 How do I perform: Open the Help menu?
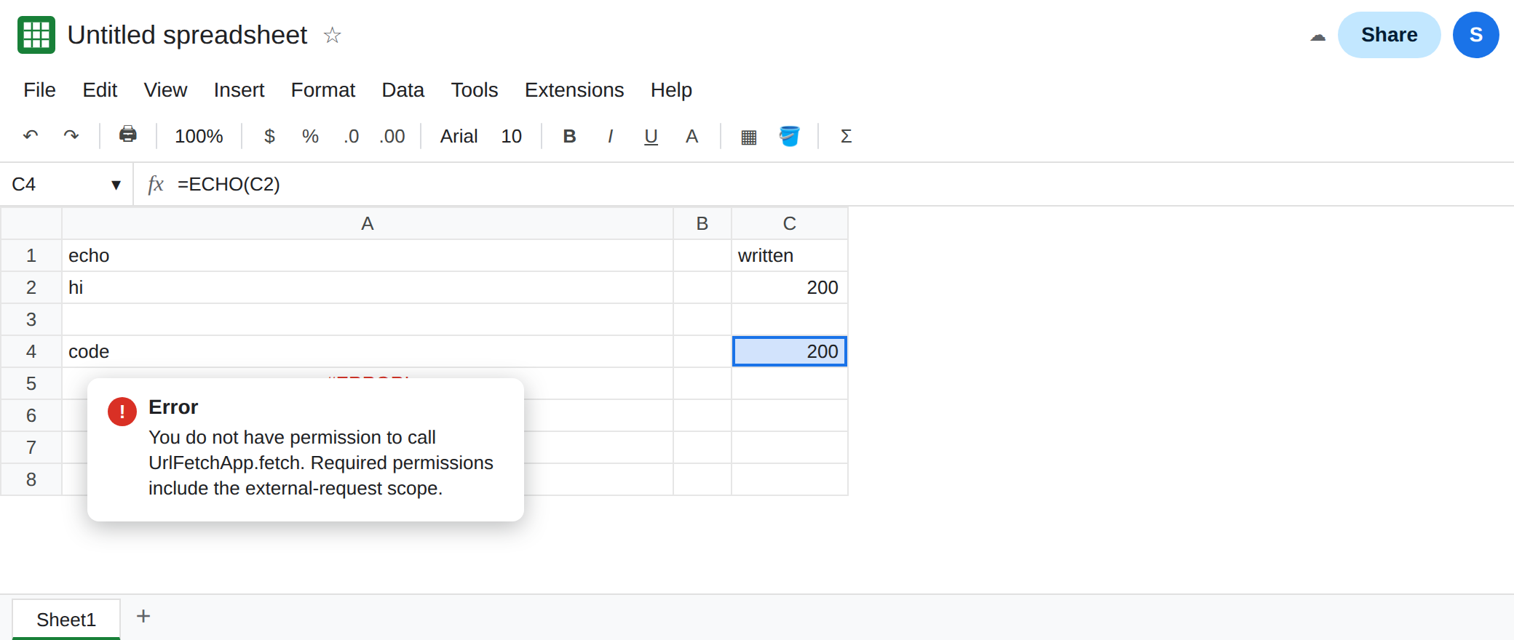point(671,89)
